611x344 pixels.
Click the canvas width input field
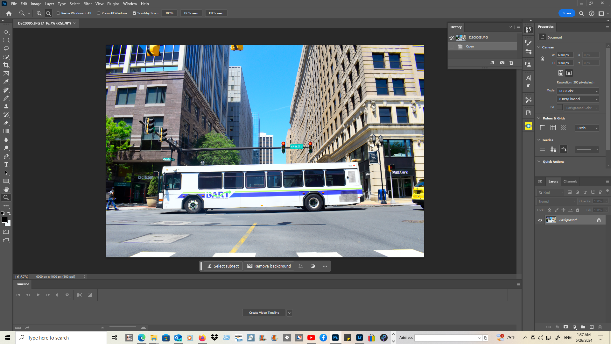pyautogui.click(x=565, y=55)
